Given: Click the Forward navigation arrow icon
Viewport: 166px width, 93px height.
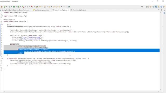Looking at the screenshot, I should point(64,7).
